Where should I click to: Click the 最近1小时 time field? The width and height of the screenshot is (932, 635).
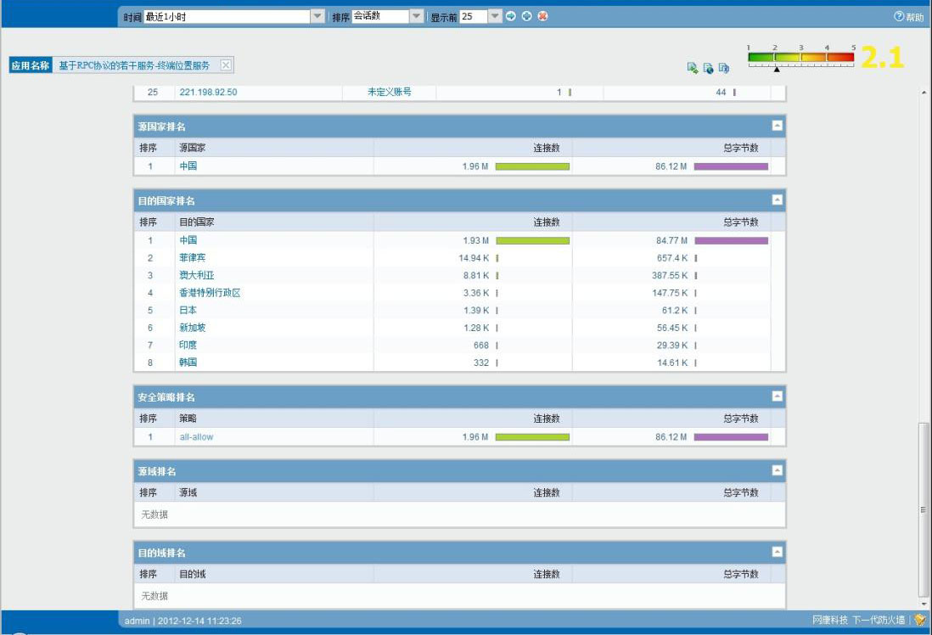[x=227, y=17]
